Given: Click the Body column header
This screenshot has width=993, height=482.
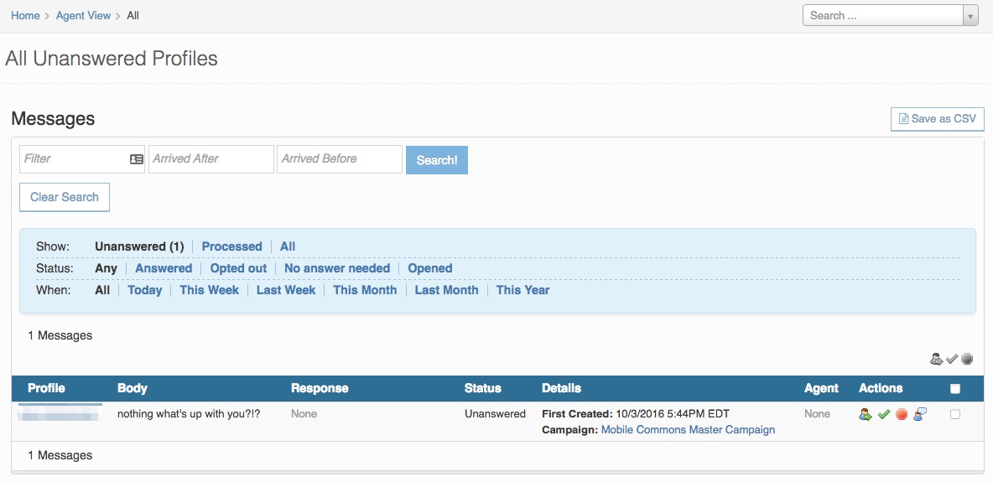Looking at the screenshot, I should 133,388.
